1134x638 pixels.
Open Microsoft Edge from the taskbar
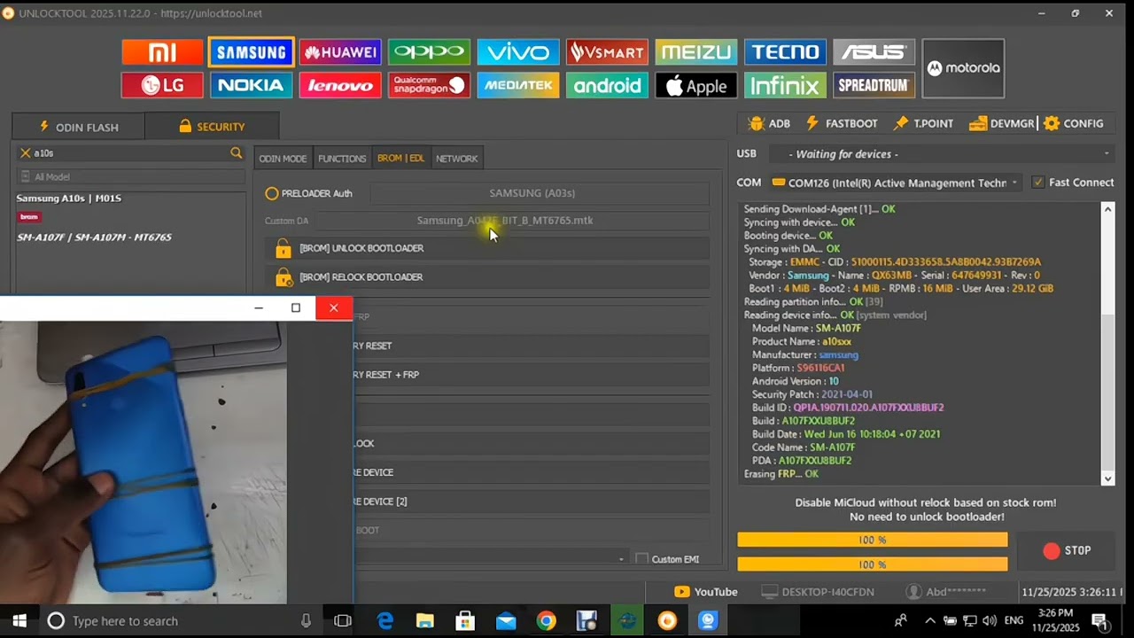pyautogui.click(x=385, y=621)
